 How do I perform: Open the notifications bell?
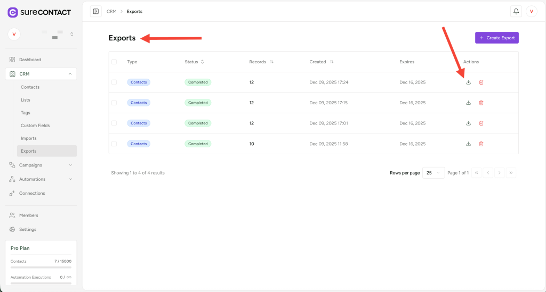pos(516,11)
